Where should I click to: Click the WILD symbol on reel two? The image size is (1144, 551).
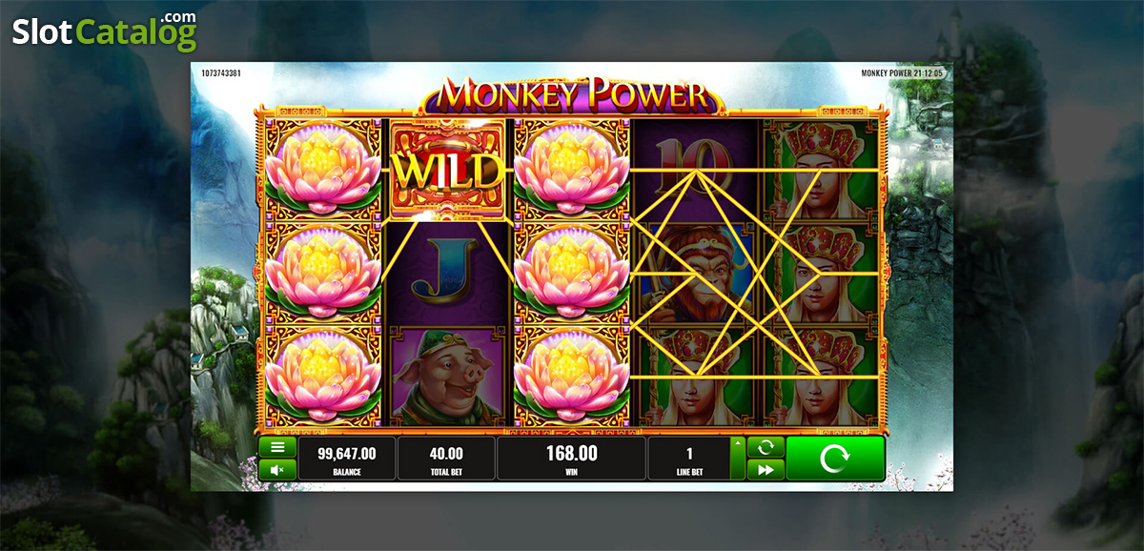click(x=448, y=172)
